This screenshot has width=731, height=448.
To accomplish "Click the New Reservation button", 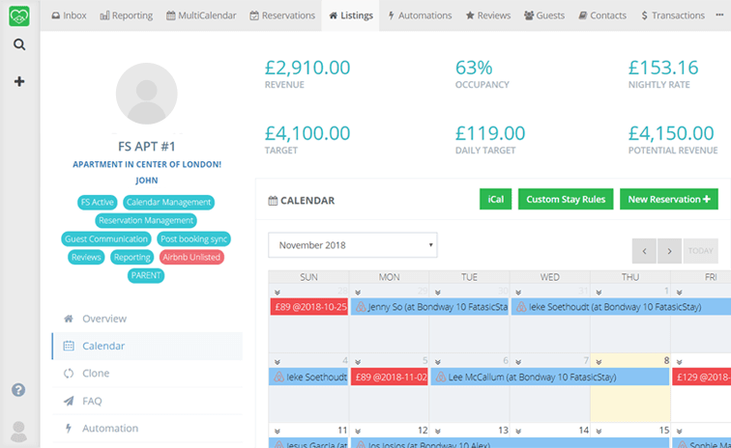I will pos(668,199).
